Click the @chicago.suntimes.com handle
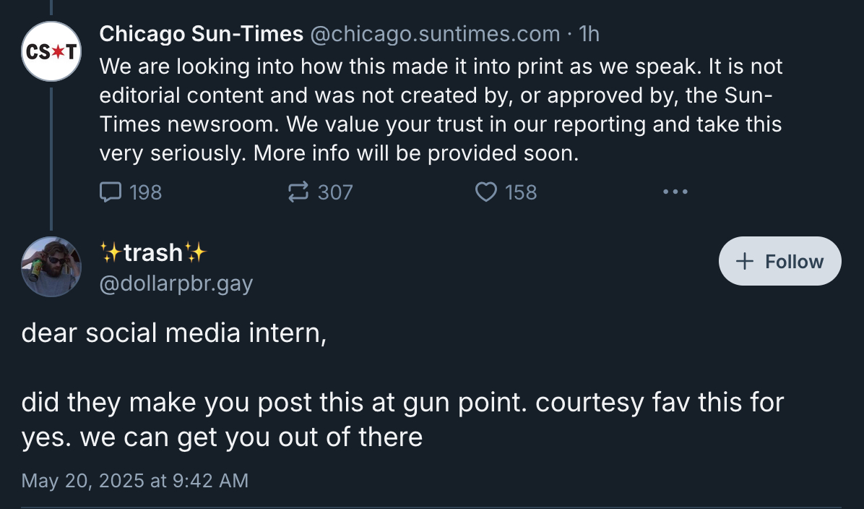Image resolution: width=864 pixels, height=509 pixels. click(x=435, y=33)
